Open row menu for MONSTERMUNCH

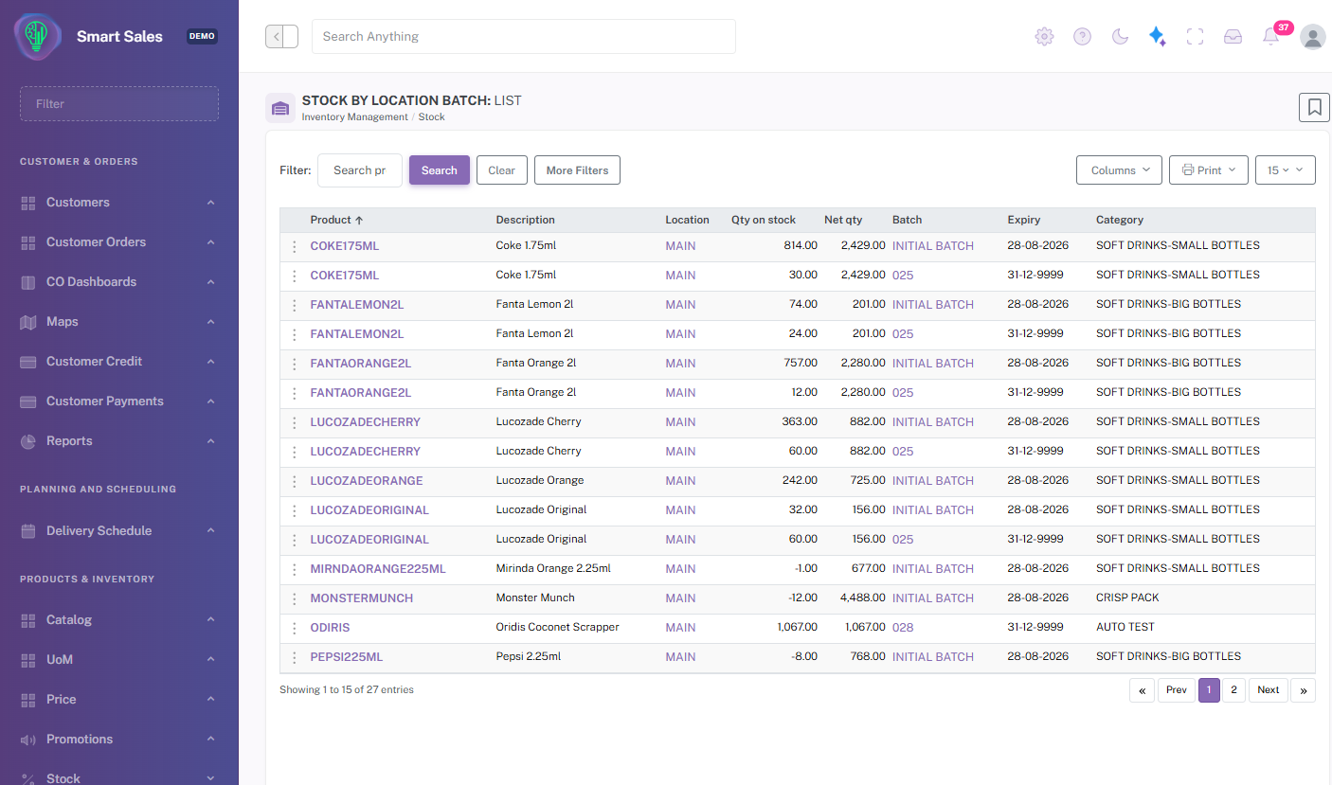coord(295,598)
